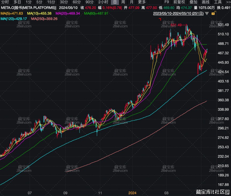Open the date range dropdown triangle
The width and height of the screenshot is (231, 196).
pyautogui.click(x=207, y=13)
